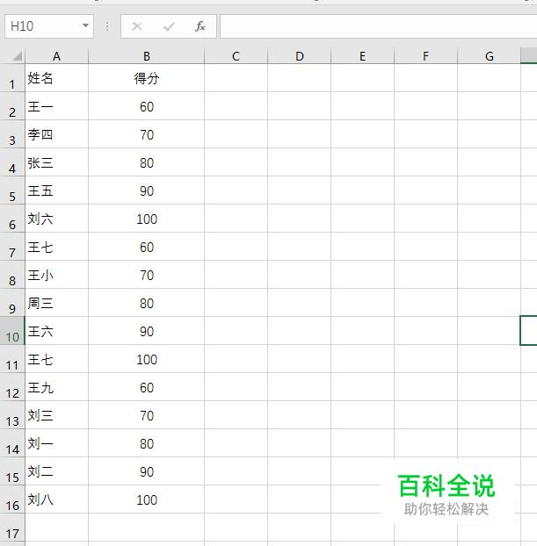Click score 70 in 李四 row
537x546 pixels.
click(x=147, y=134)
